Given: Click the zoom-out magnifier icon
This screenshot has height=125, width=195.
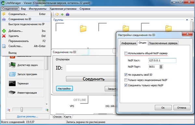Looking at the screenshot, I should 8,110.
